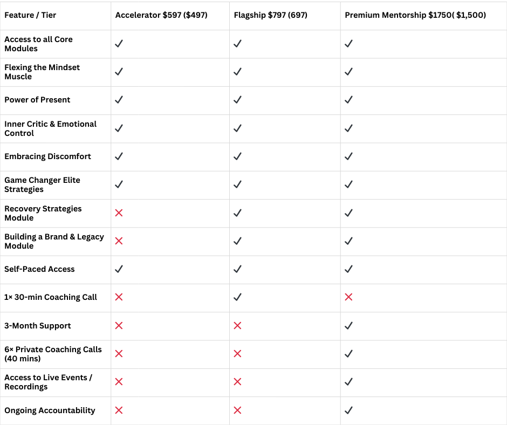The width and height of the screenshot is (507, 425).
Task: Click the red X for 1× 30-min Coaching Call under Premium Mentorship
Action: tap(348, 297)
